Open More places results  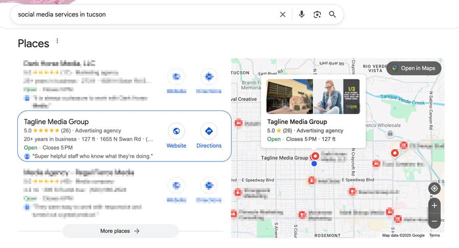point(120,231)
